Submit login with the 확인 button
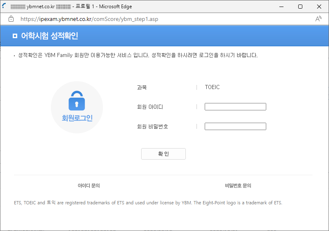This screenshot has height=231, width=329. 163,154
